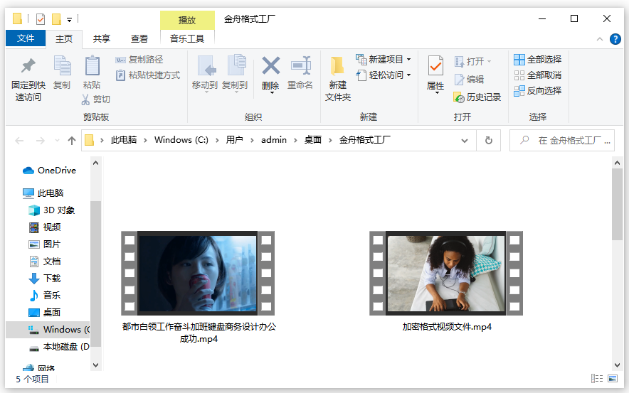Switch to the Home (主页) tab

click(64, 39)
